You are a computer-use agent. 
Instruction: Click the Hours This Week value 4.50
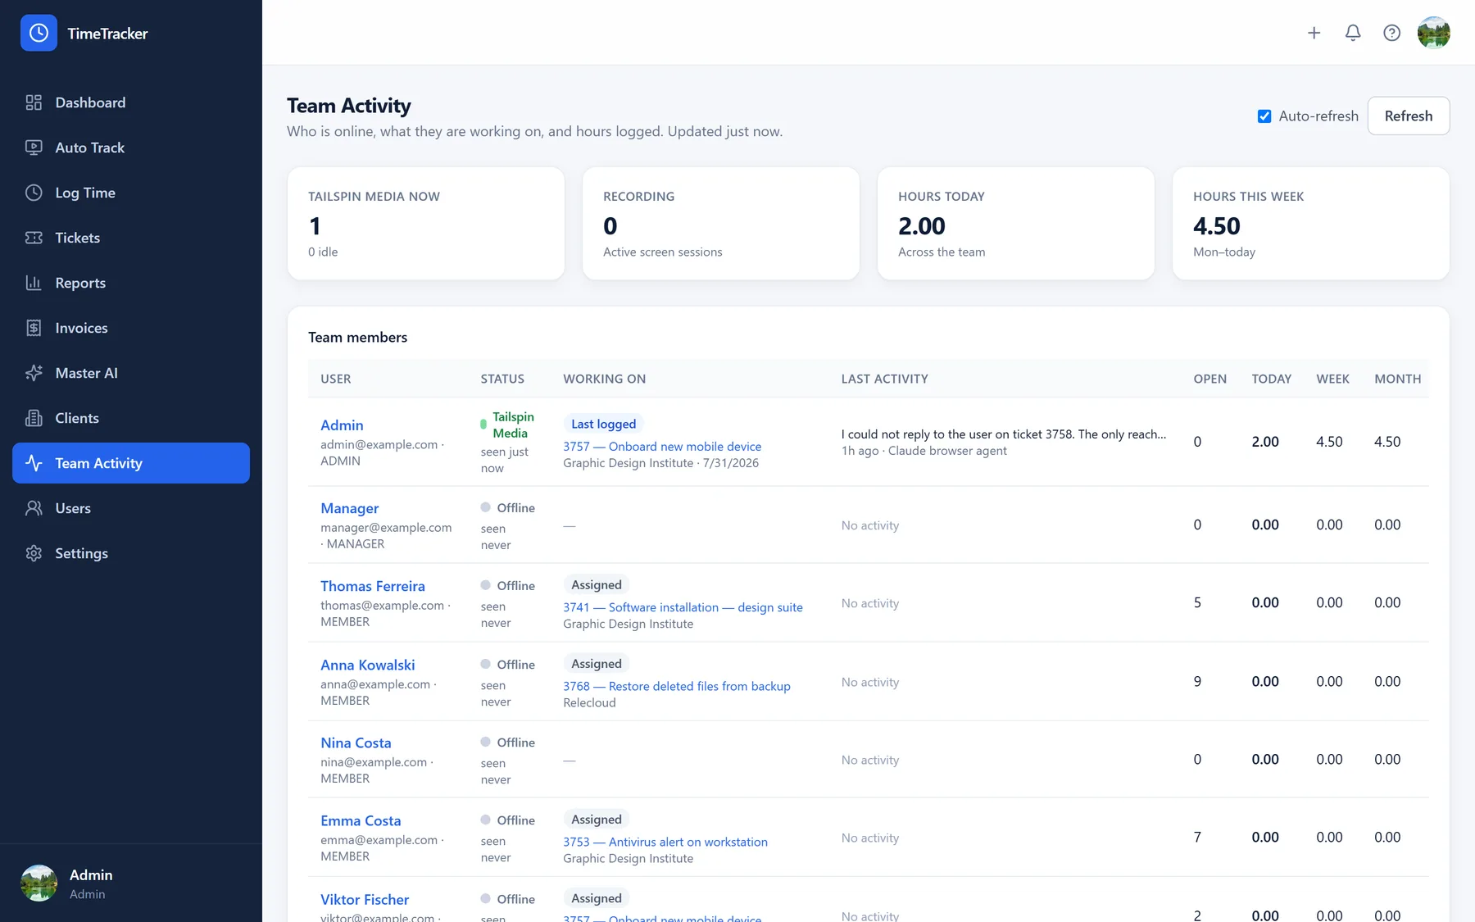tap(1217, 225)
